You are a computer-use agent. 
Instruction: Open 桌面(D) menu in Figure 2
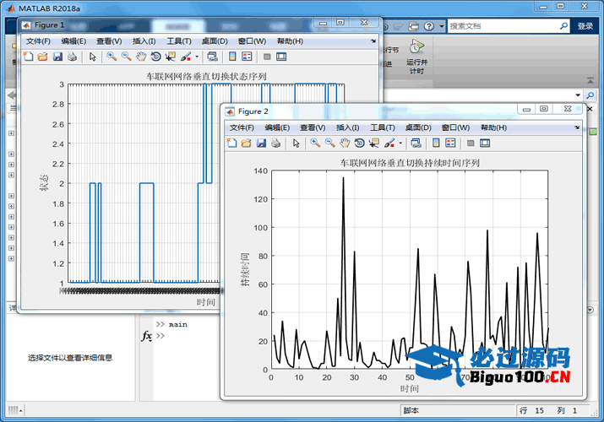418,127
